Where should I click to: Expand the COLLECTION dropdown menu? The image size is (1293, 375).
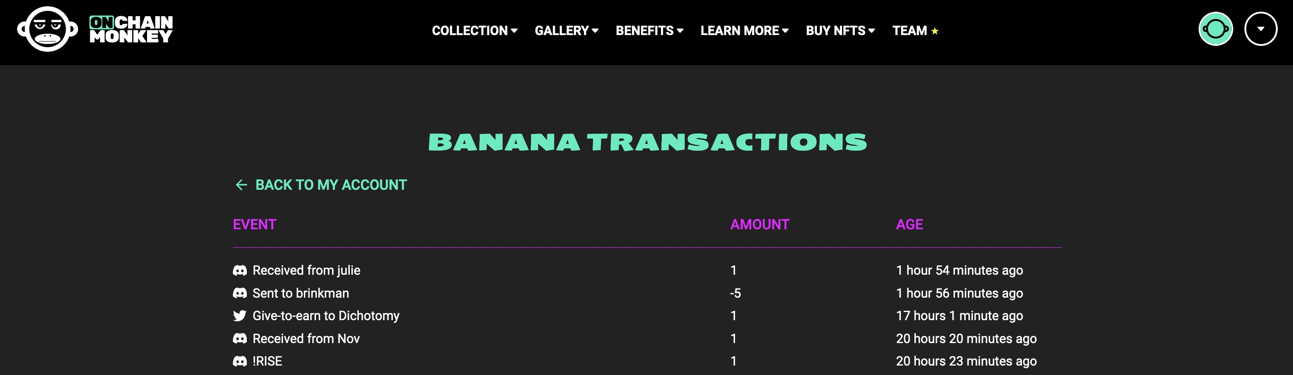[x=475, y=31]
